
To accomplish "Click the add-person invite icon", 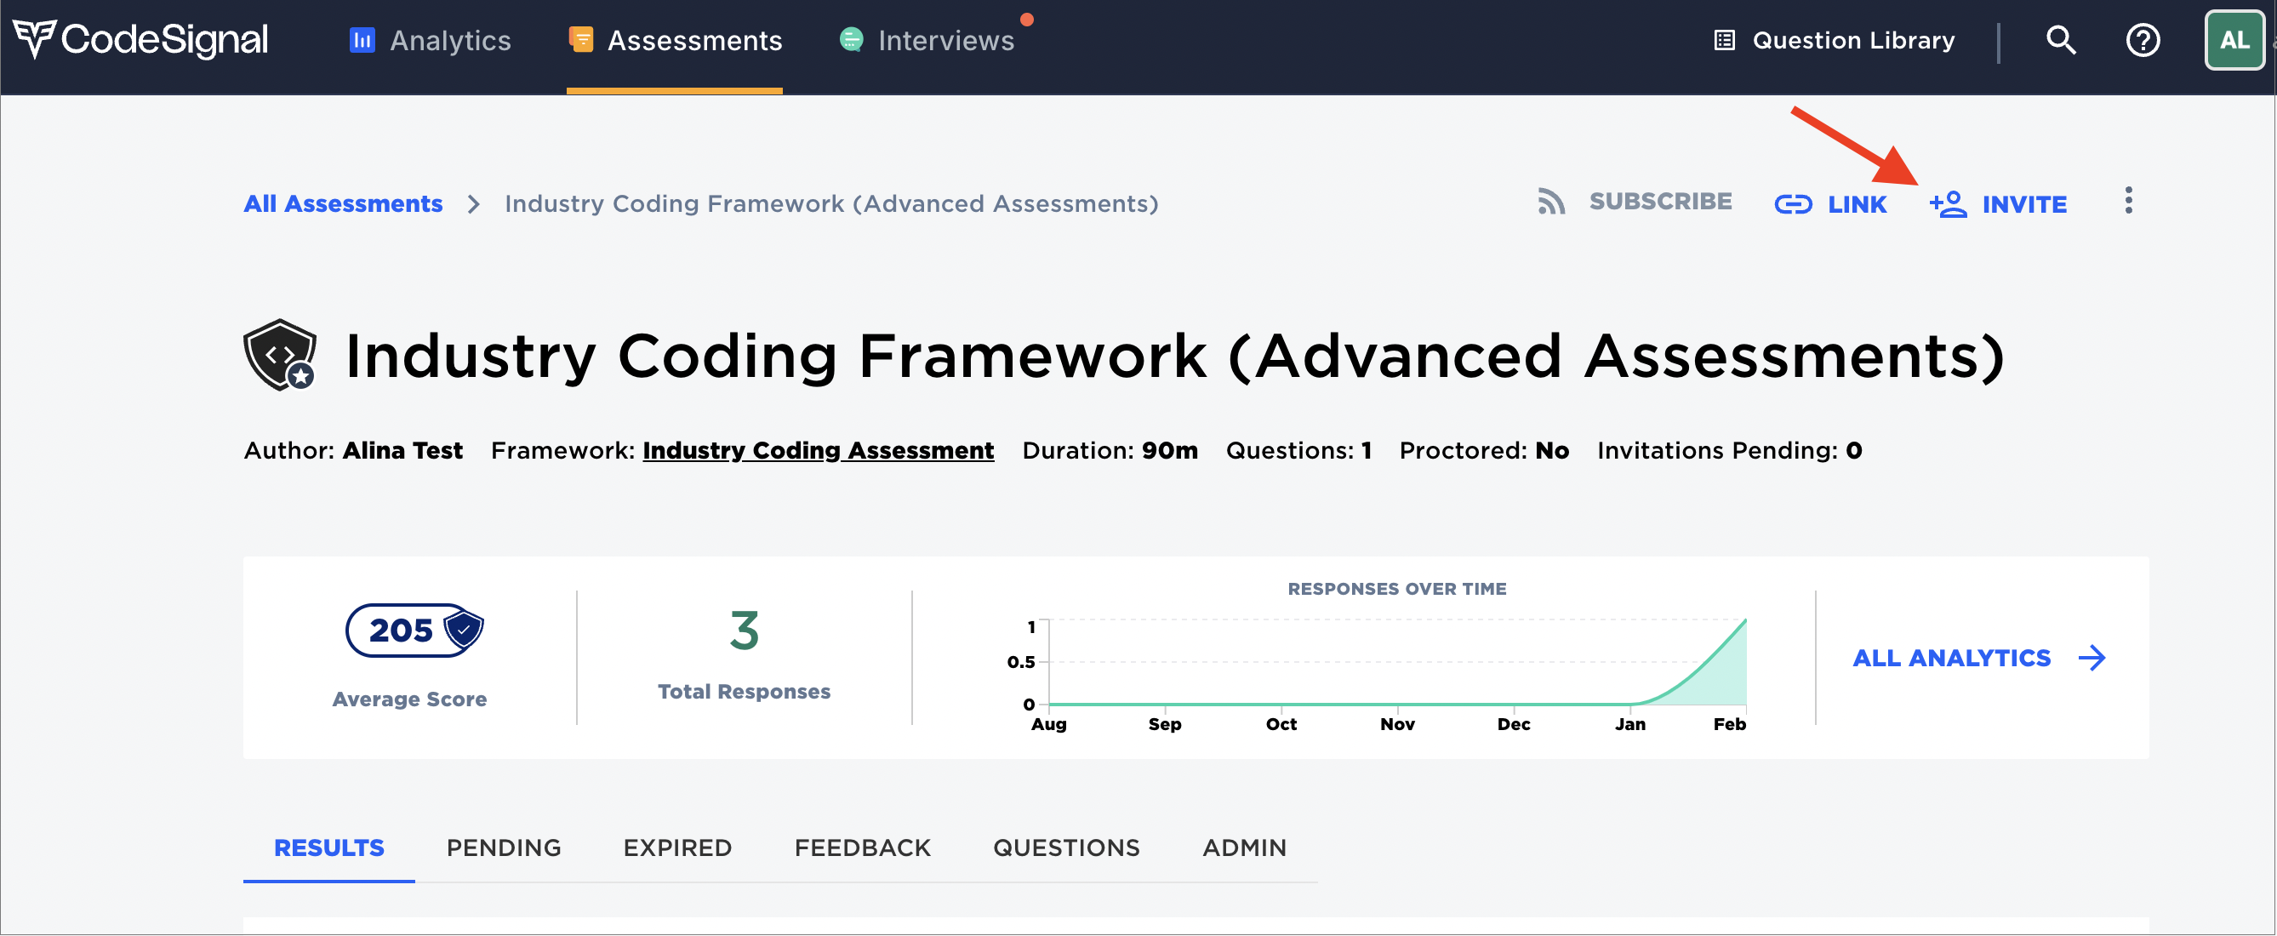I will [1948, 204].
